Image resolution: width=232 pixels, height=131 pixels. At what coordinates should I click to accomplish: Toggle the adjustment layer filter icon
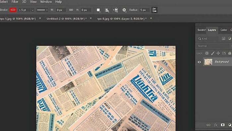[x=229, y=39]
